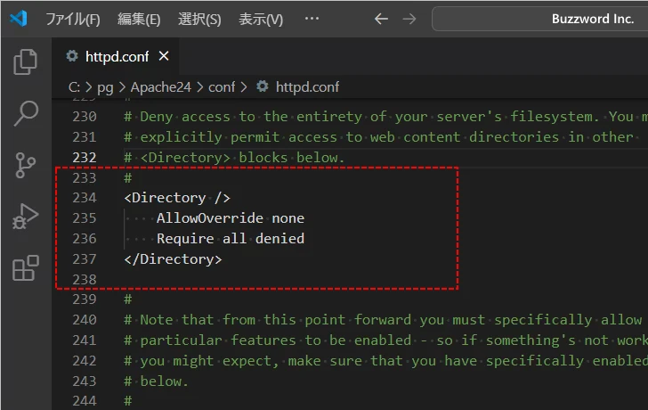
Task: Open Source Control view
Action: coord(25,165)
